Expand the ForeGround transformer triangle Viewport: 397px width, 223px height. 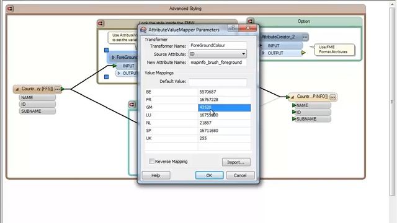pyautogui.click(x=113, y=58)
